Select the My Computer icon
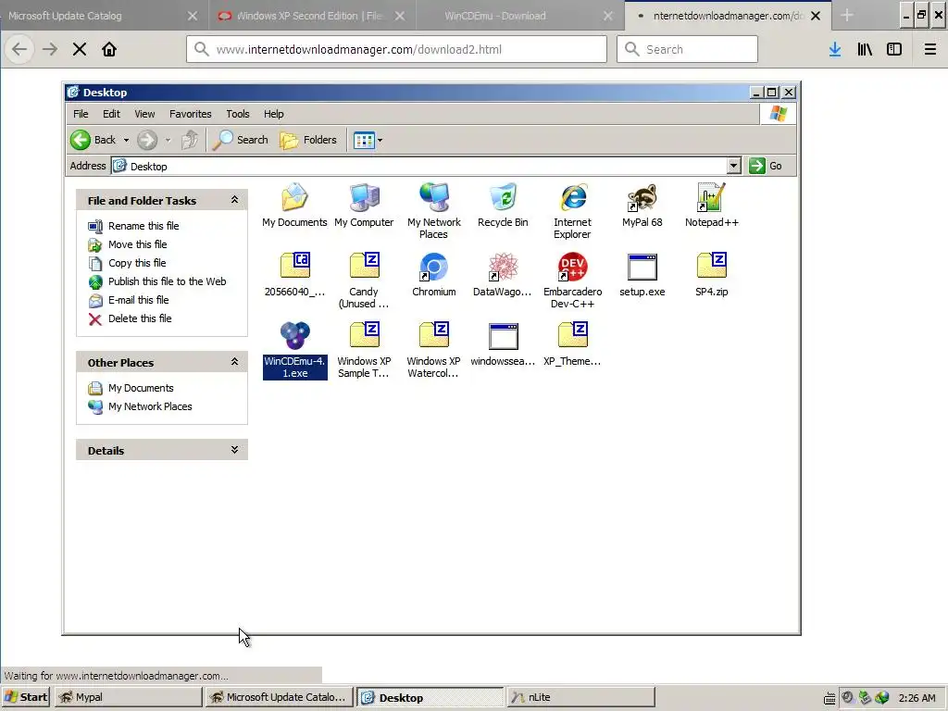Screen dimensions: 948x711 click(364, 198)
